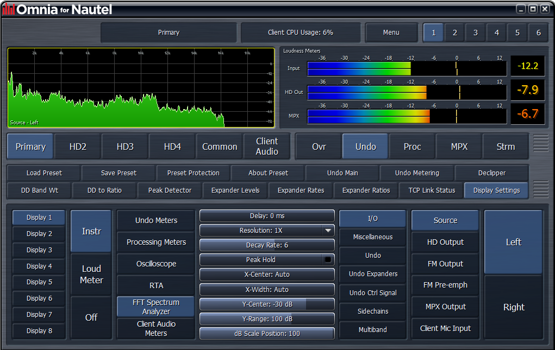Click the Omnia for Nautel logo icon

pyautogui.click(x=9, y=9)
